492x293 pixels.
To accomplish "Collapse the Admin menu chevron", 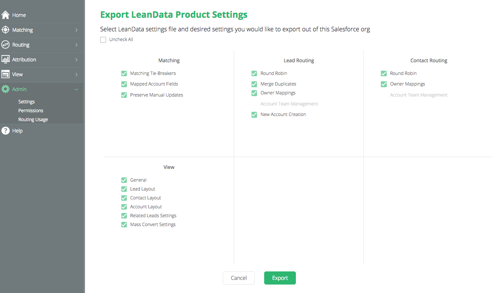I will pyautogui.click(x=76, y=89).
